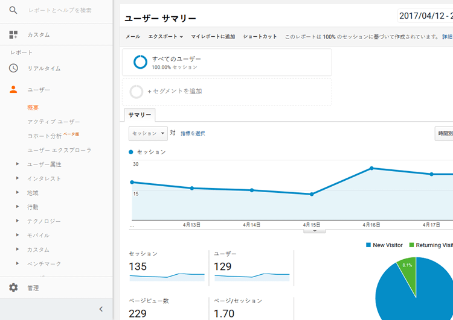Open 概要 report

[x=33, y=108]
